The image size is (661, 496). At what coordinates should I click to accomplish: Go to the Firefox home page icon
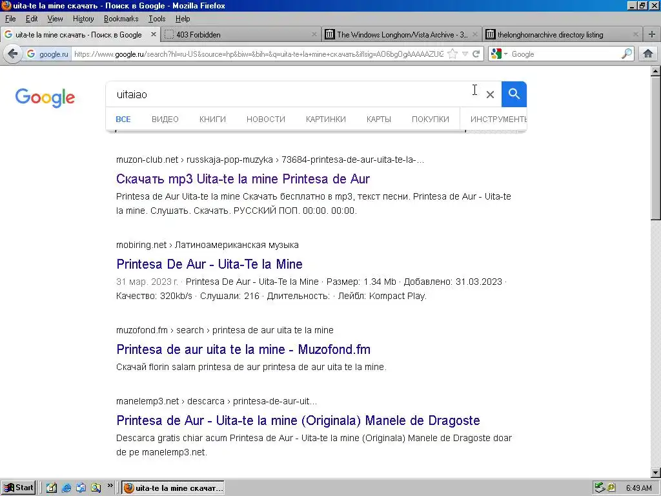[648, 54]
